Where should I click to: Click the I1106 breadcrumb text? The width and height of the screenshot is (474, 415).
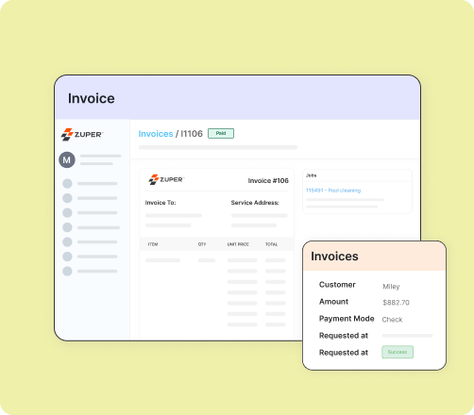[192, 134]
